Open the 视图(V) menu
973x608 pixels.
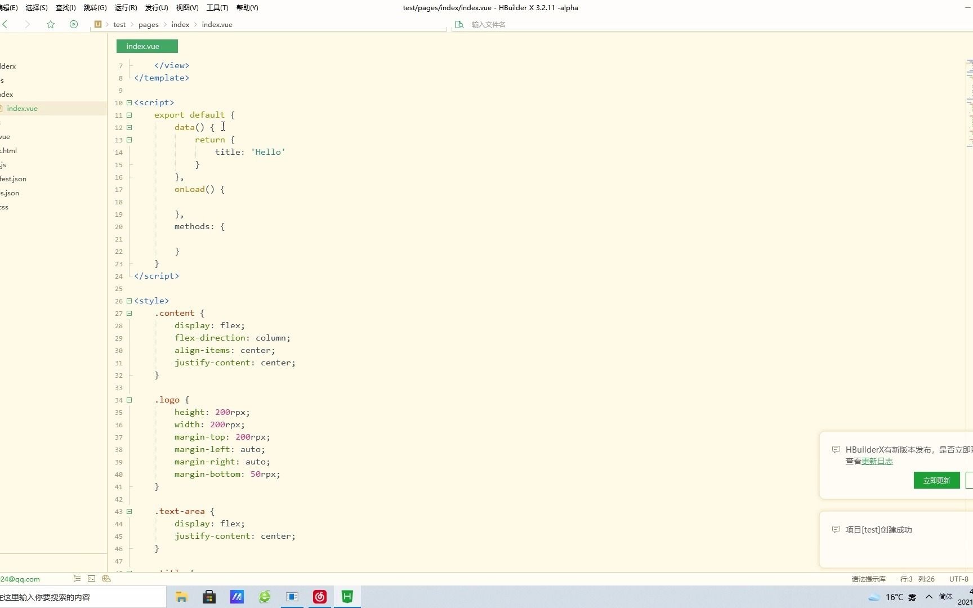(x=187, y=8)
